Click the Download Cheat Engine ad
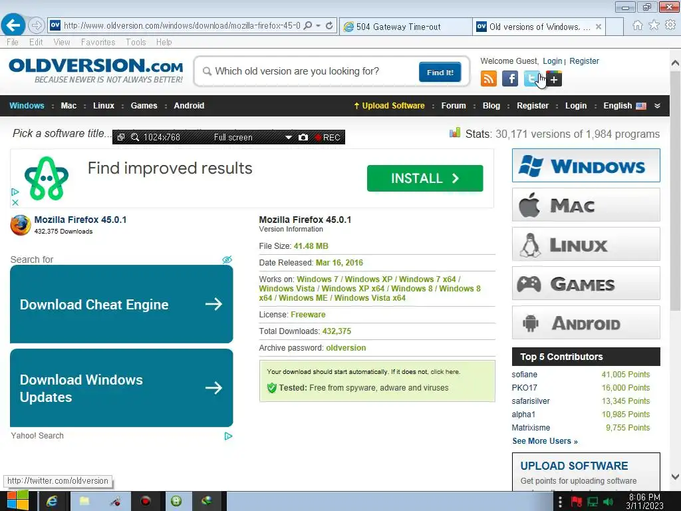This screenshot has height=511, width=681. coord(121,304)
